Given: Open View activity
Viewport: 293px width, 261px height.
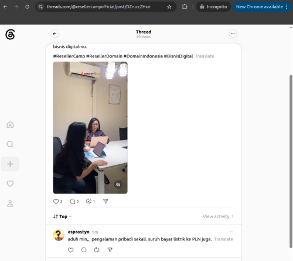Looking at the screenshot, I should tap(218, 216).
